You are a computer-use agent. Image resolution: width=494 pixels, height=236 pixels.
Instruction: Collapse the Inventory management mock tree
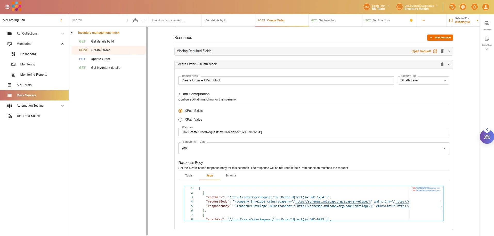[72, 33]
